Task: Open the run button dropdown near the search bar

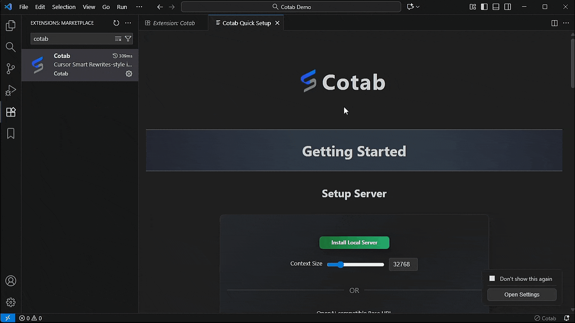Action: click(418, 7)
